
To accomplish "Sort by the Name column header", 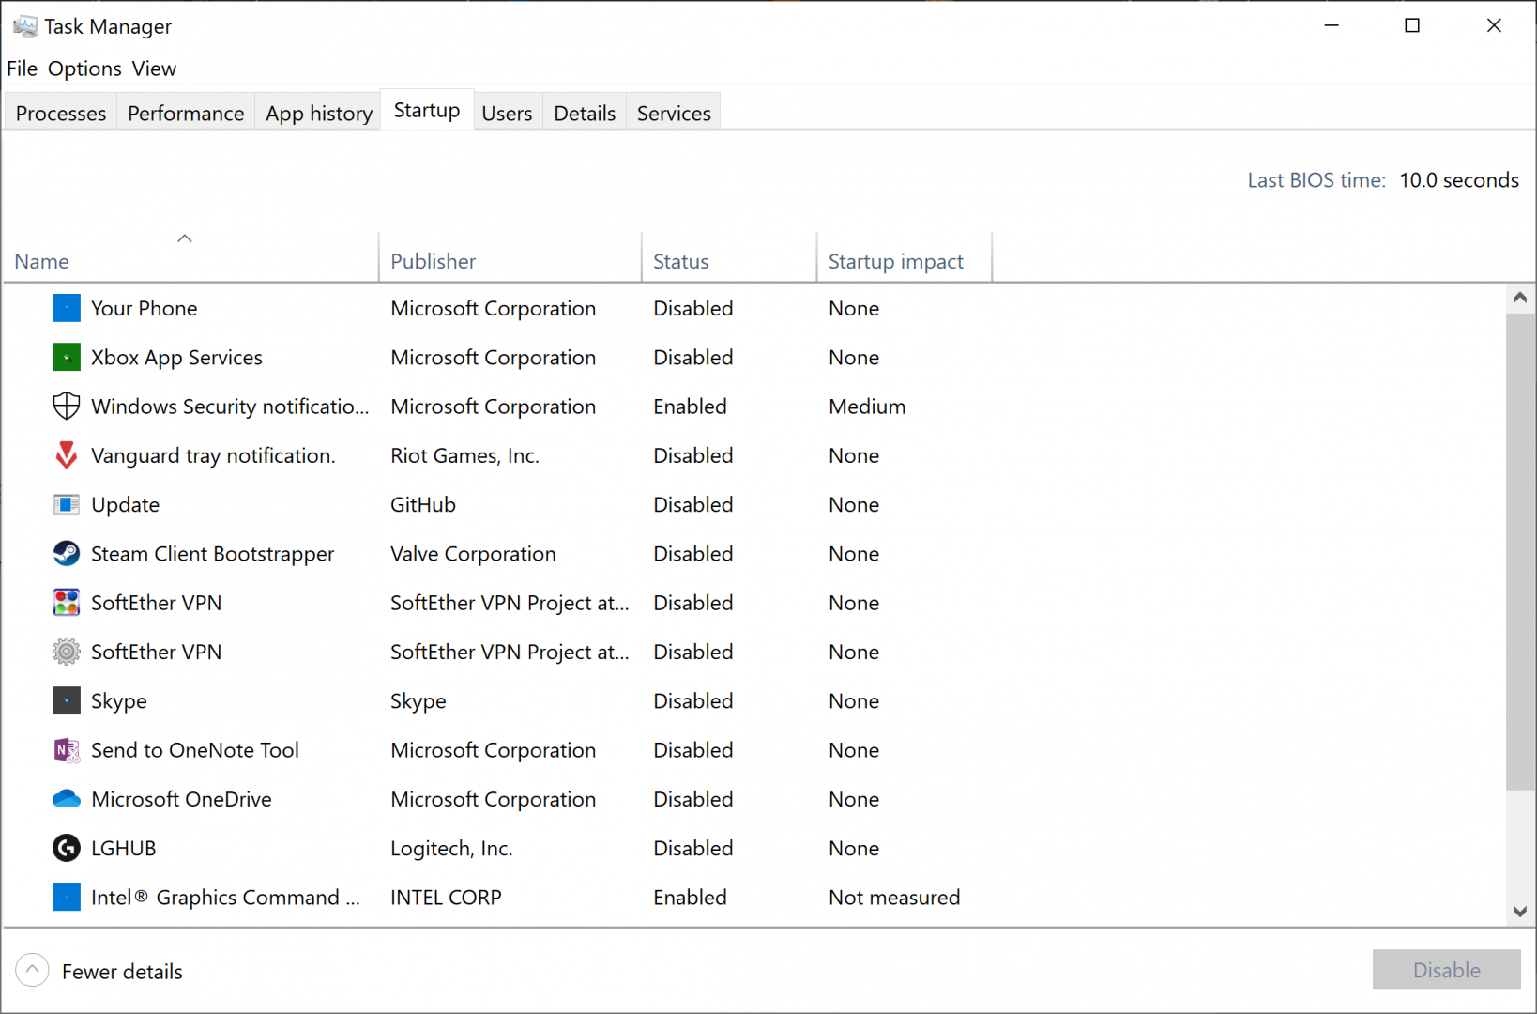I will tap(42, 262).
